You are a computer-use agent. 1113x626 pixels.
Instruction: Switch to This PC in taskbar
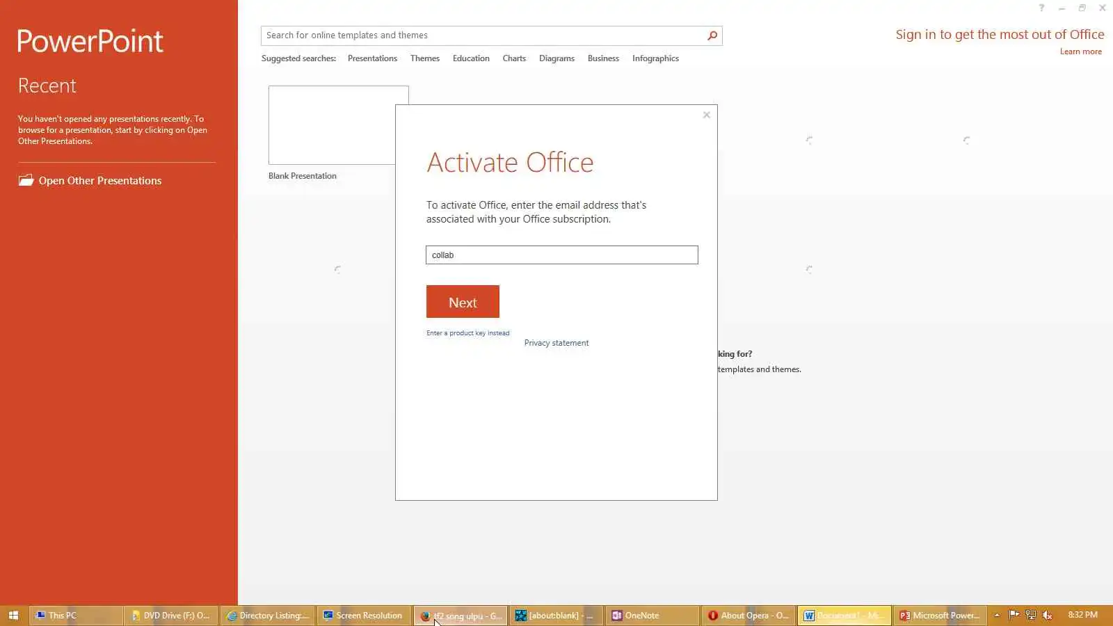point(76,616)
